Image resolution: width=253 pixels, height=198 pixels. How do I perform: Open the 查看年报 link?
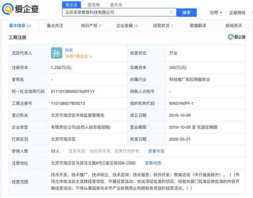coord(156,151)
